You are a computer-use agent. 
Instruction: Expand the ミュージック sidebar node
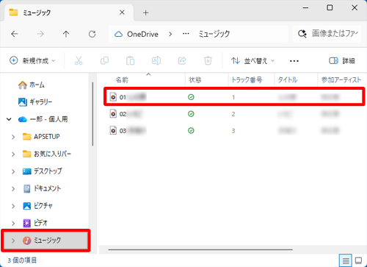pos(13,241)
